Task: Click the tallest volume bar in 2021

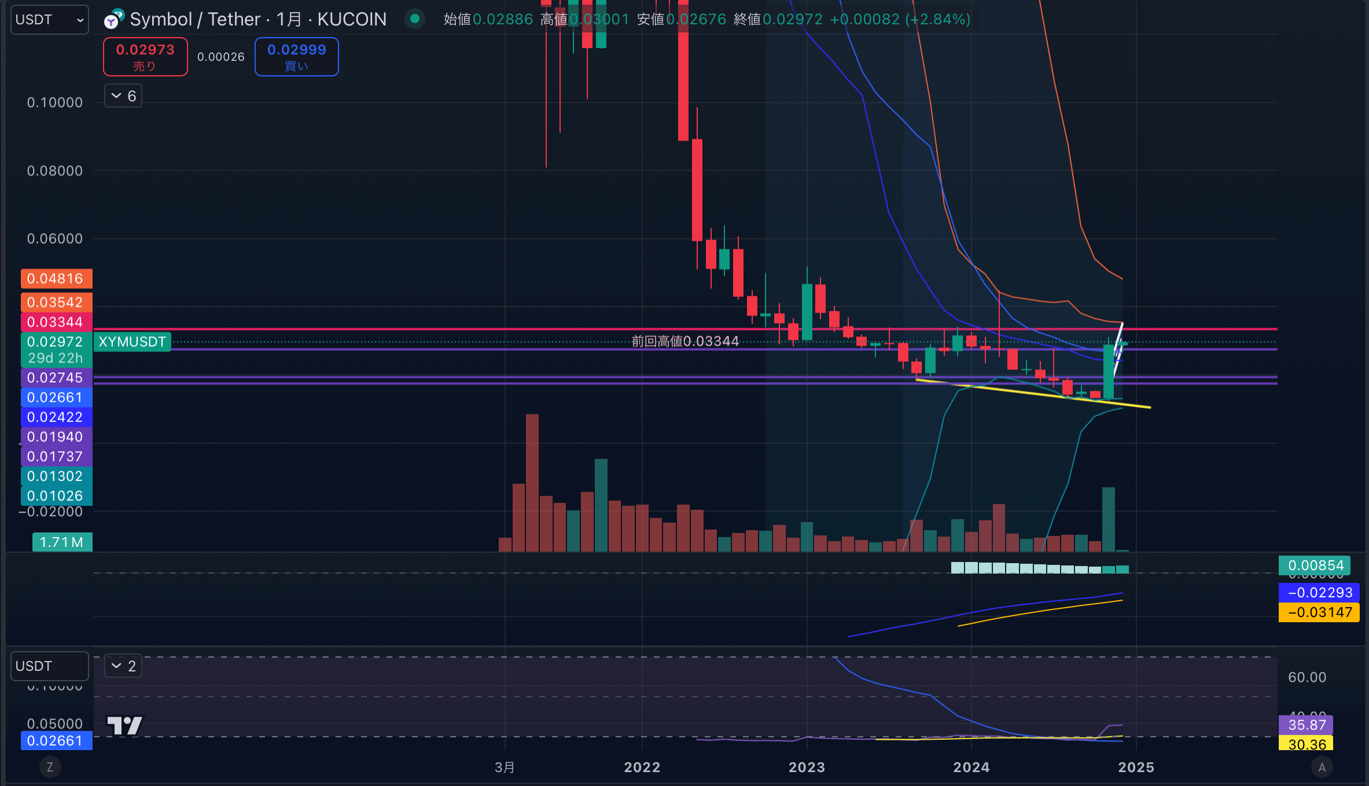Action: point(532,483)
